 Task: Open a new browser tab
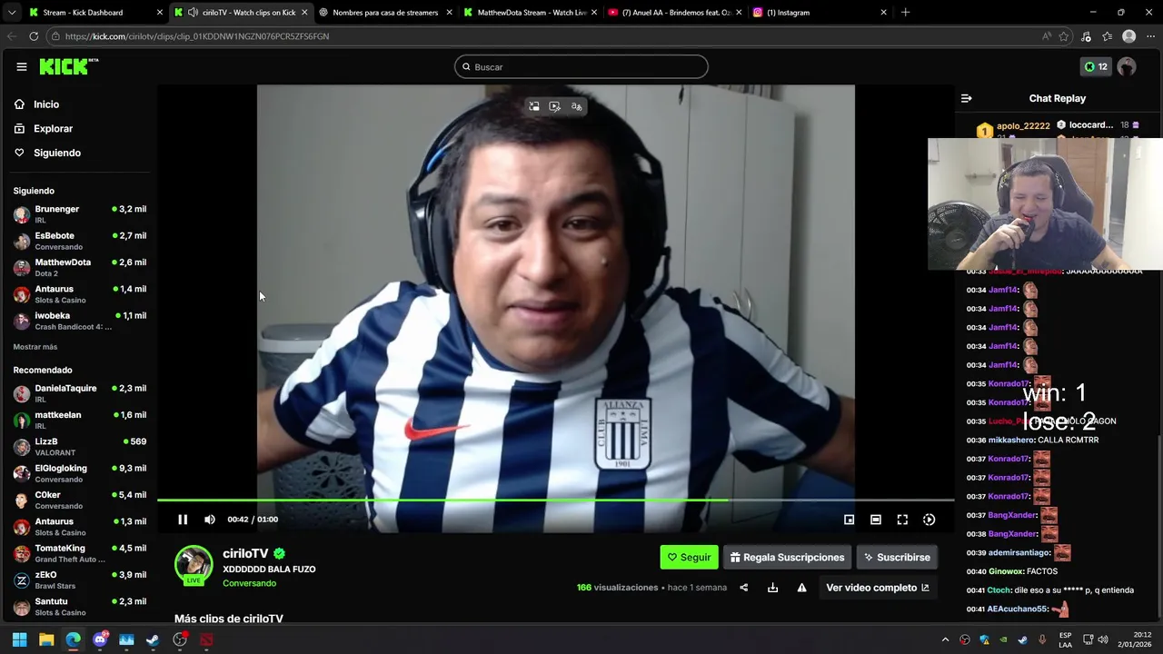pos(905,13)
